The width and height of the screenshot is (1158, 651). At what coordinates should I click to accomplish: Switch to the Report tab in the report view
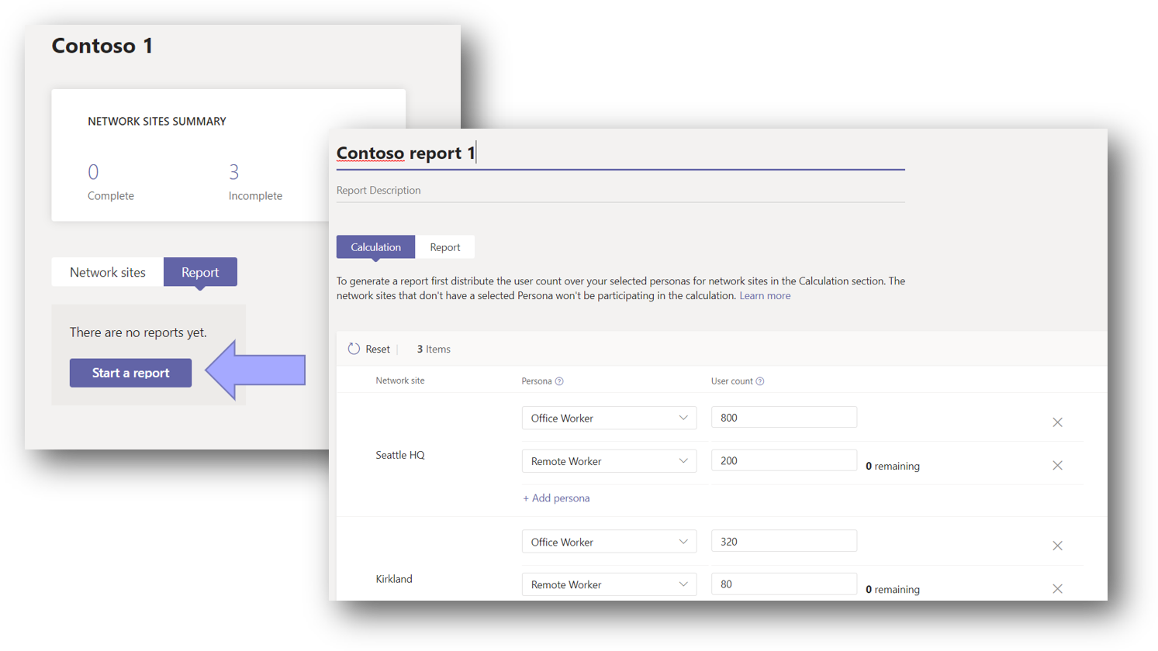pyautogui.click(x=444, y=246)
